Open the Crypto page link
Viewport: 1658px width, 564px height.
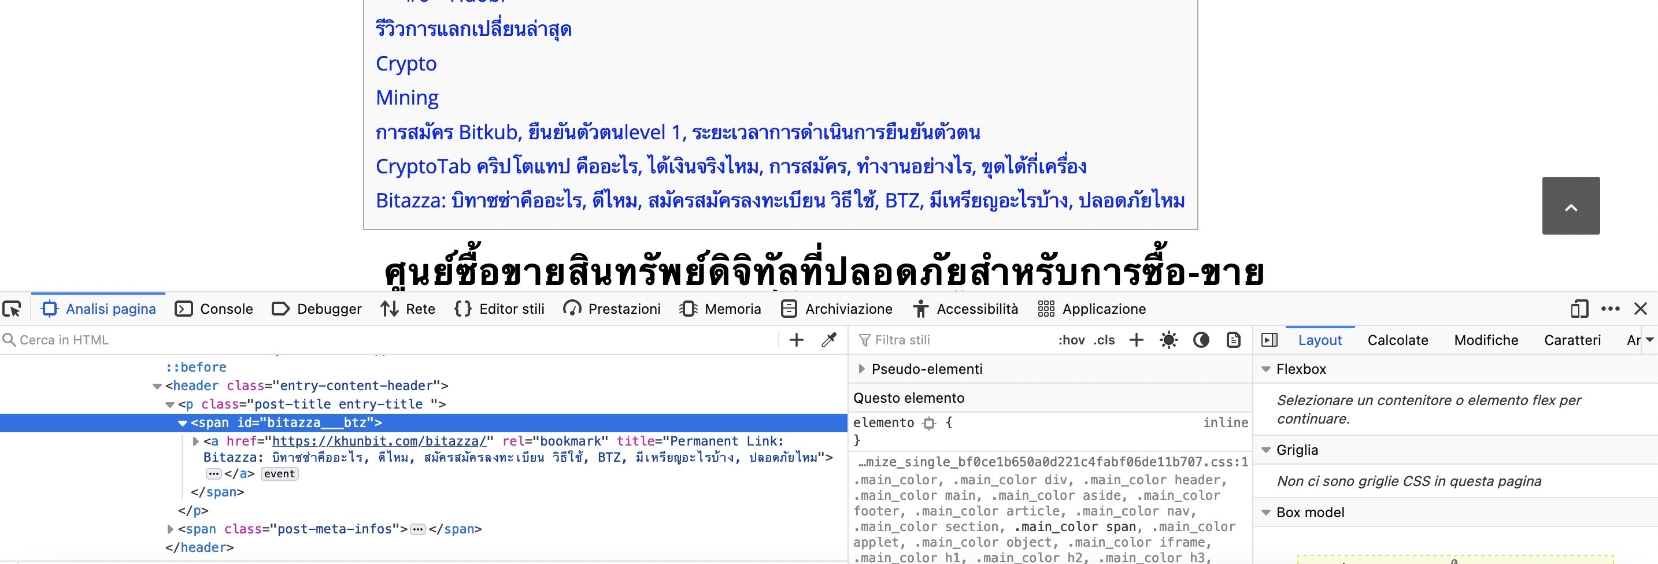[406, 64]
